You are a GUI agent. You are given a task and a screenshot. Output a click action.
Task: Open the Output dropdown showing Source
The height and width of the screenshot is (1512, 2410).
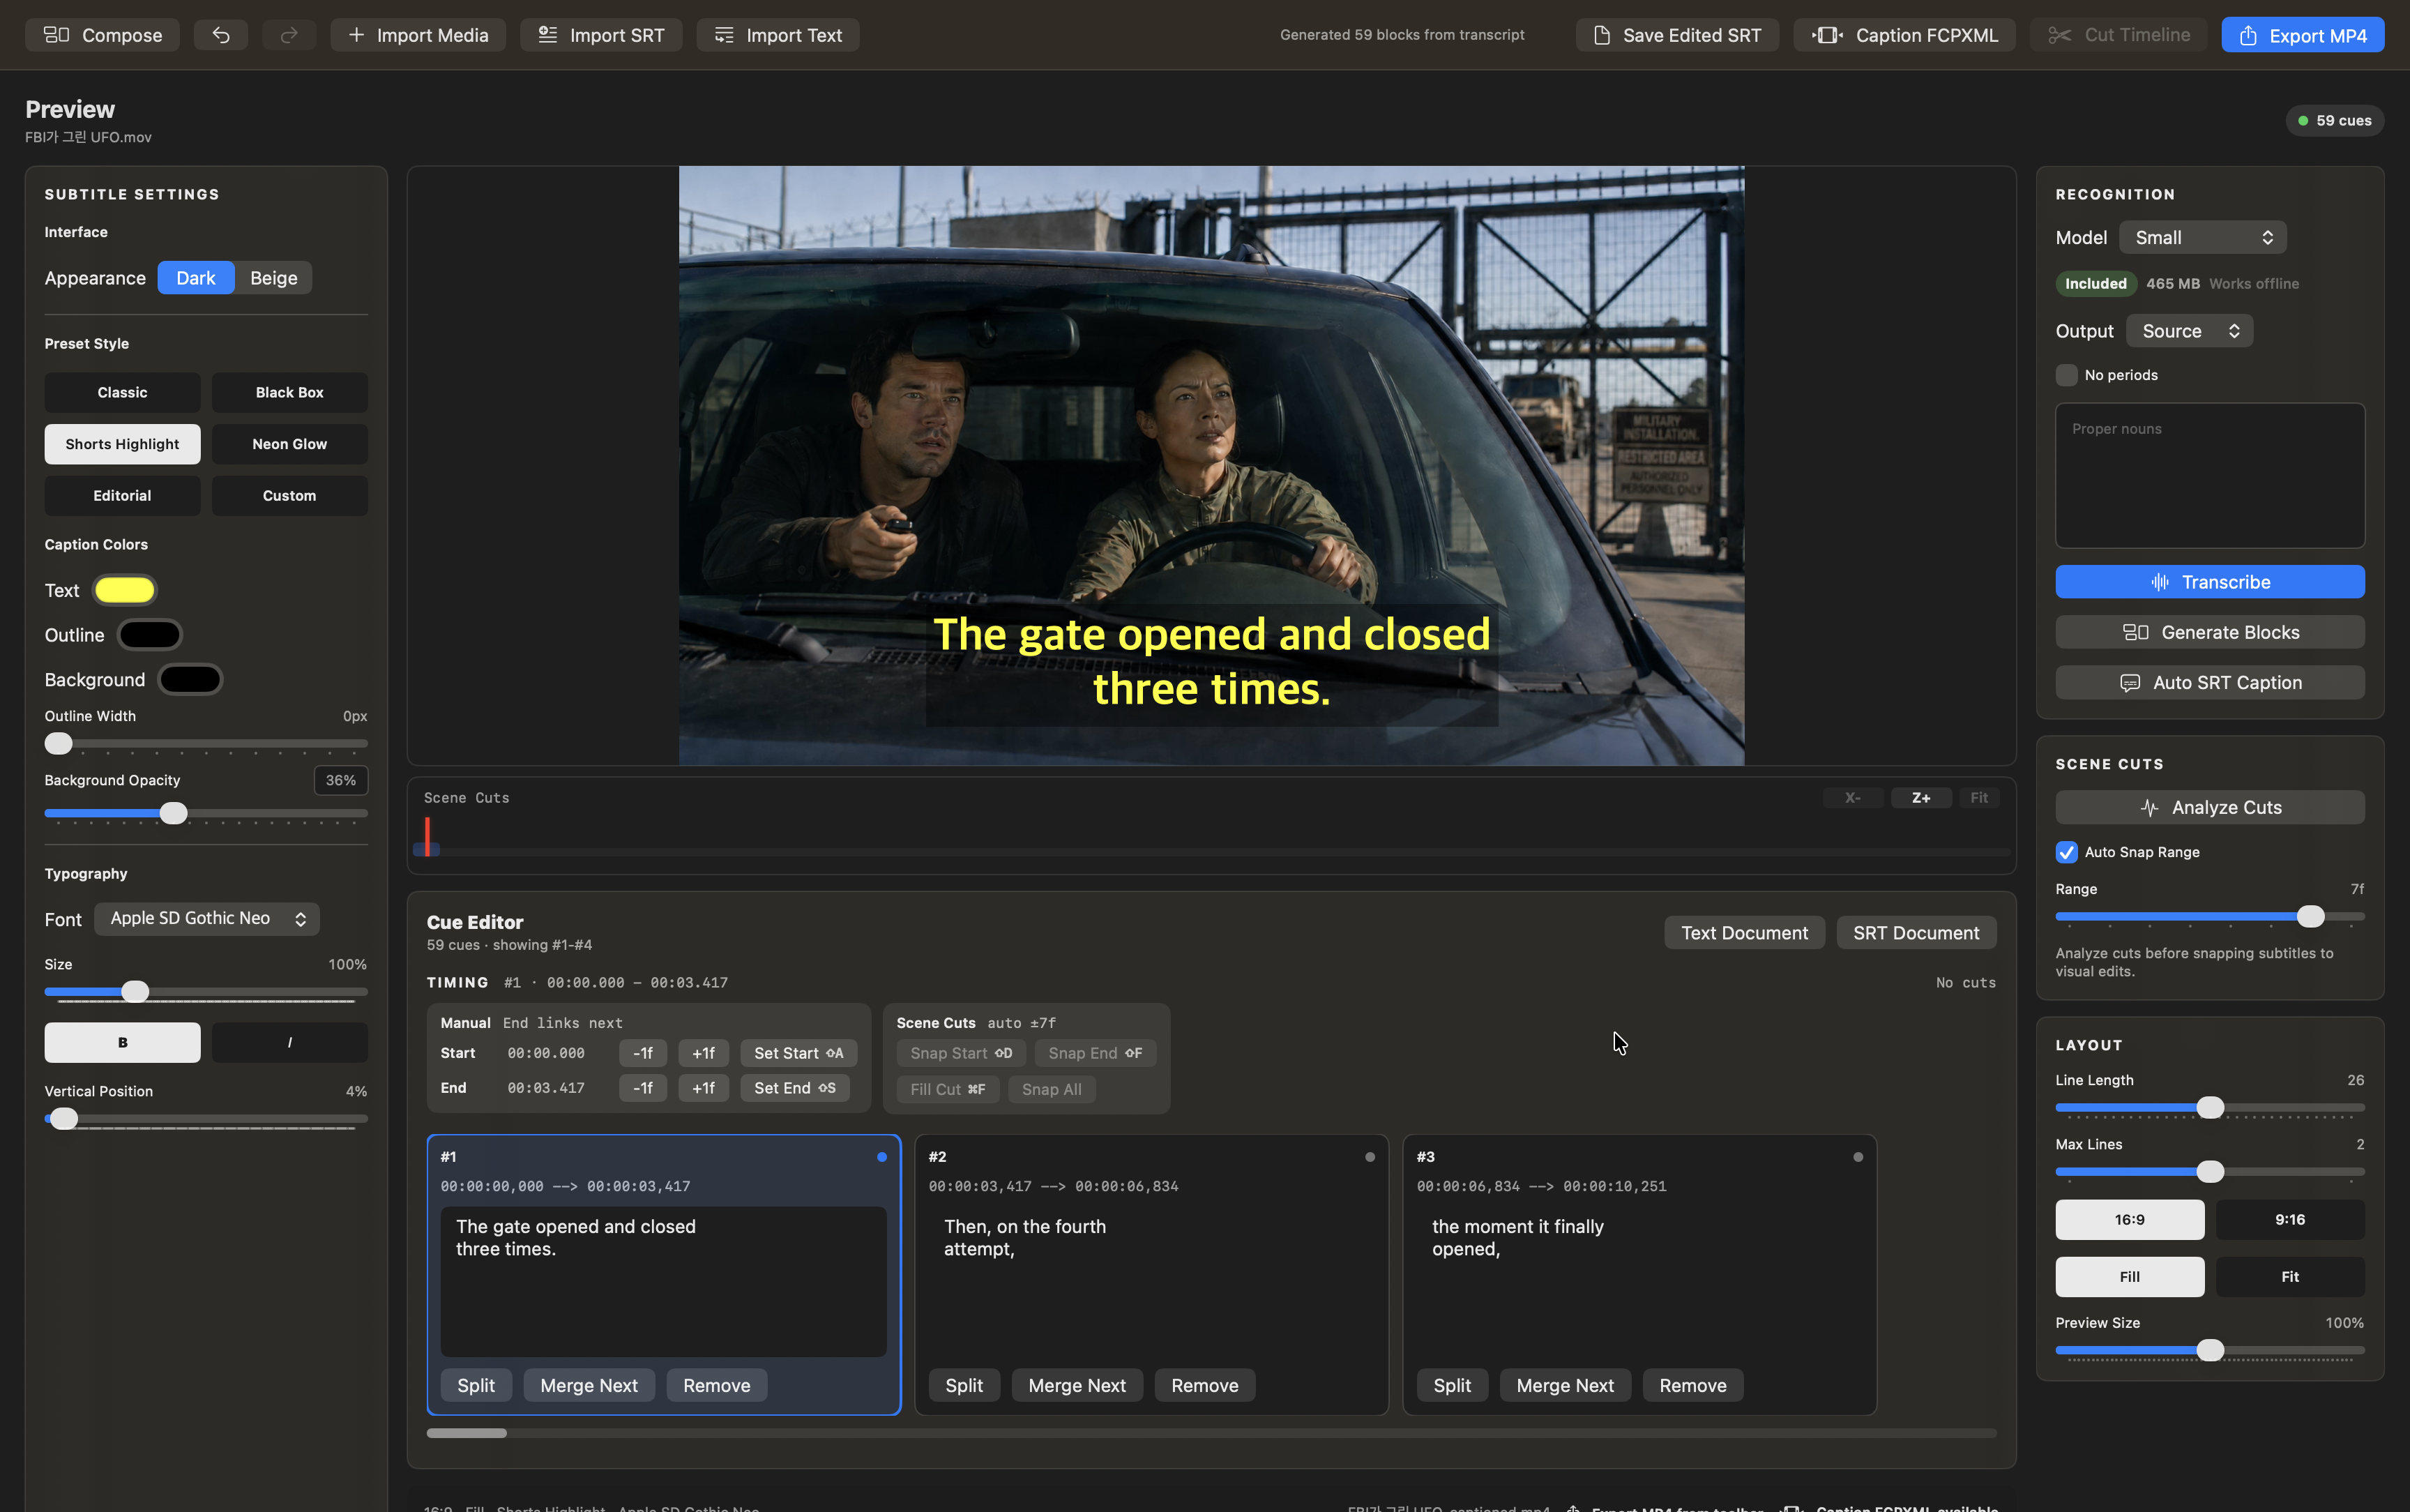tap(2189, 331)
